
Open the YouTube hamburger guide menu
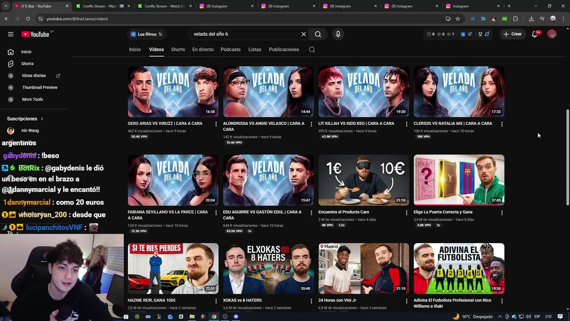click(11, 34)
